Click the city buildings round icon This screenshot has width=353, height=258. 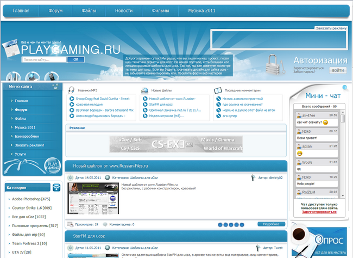(13, 76)
